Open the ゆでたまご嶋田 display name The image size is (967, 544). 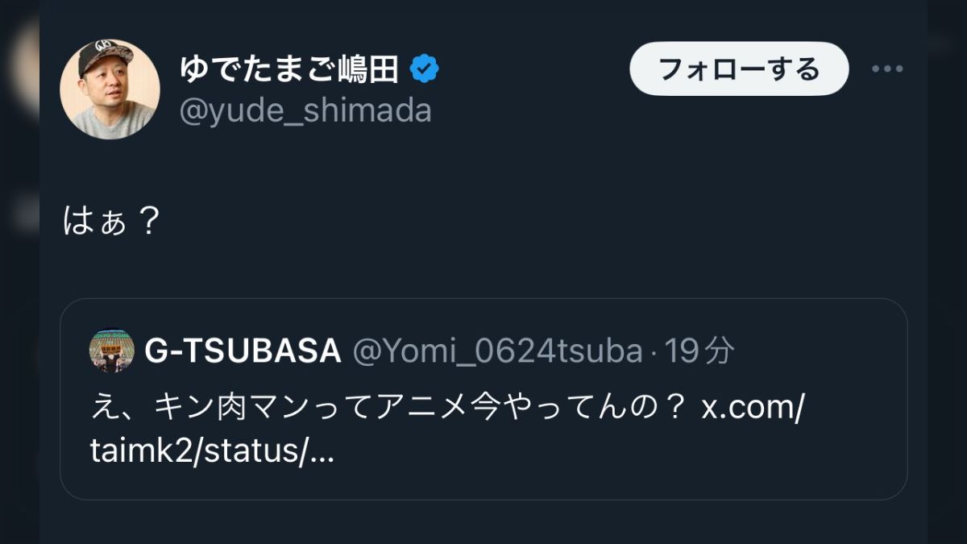(x=289, y=70)
